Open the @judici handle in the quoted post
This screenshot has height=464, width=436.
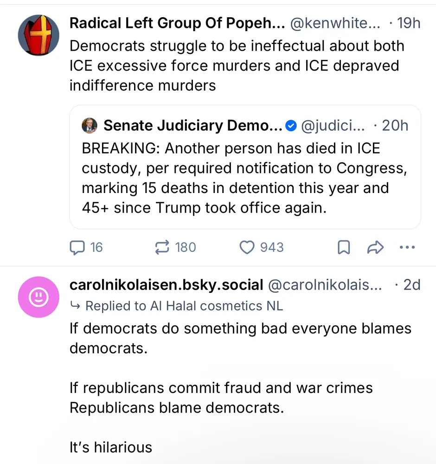point(333,125)
